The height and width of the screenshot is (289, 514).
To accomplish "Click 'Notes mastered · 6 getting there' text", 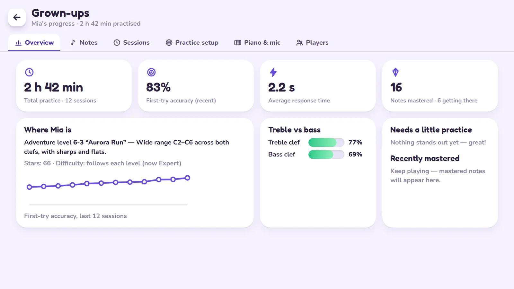I will 434,101.
